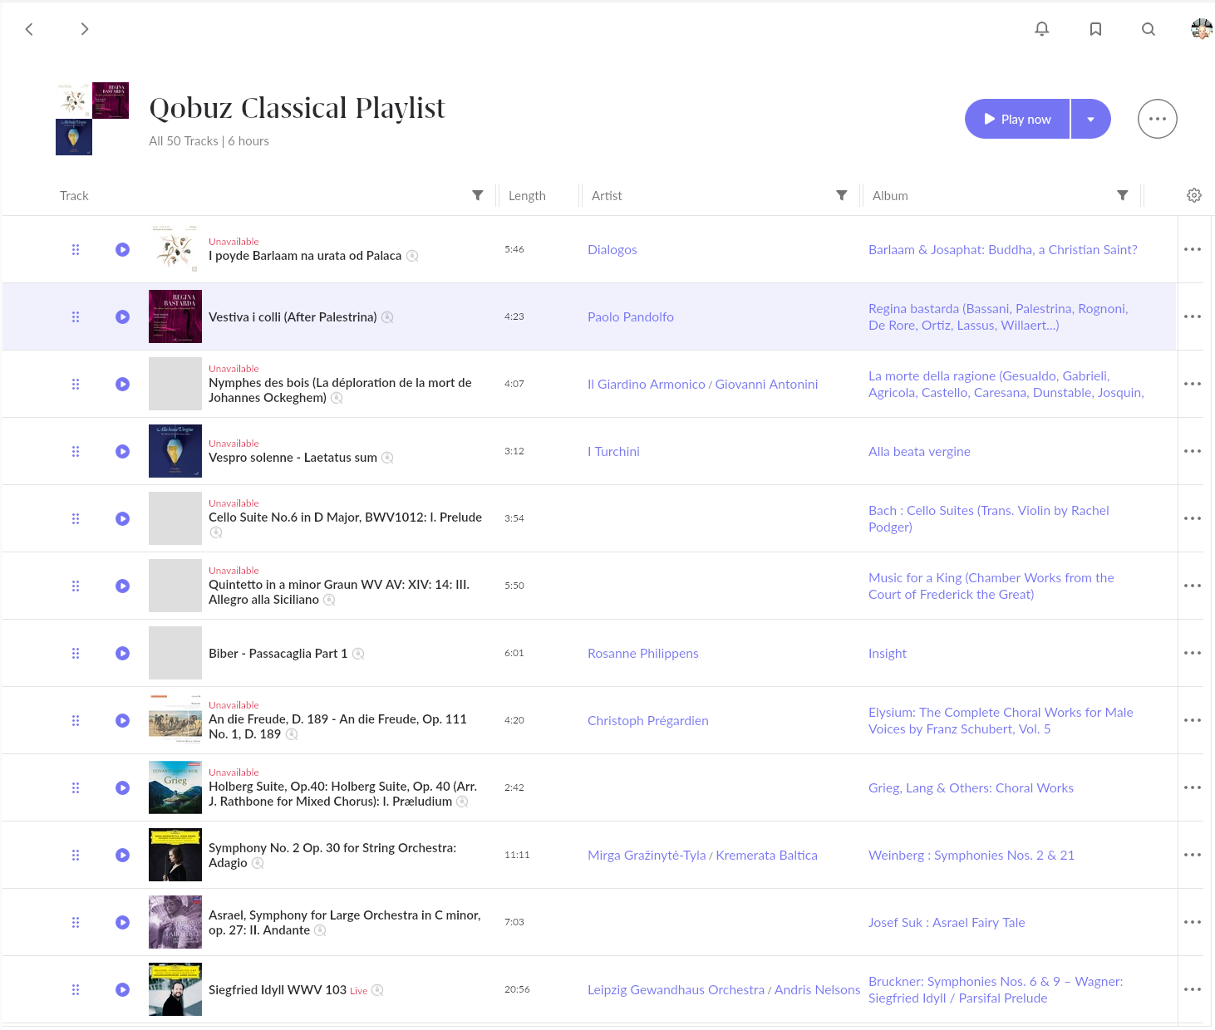Open artist link Paolo Pandolfo
This screenshot has height=1030, width=1215.
coord(630,316)
